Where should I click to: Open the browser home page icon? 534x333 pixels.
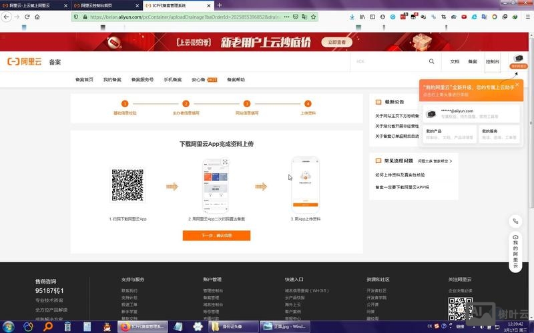coord(37,17)
